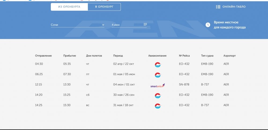Click the clock icon near local time
The image size is (268, 130).
[208, 25]
